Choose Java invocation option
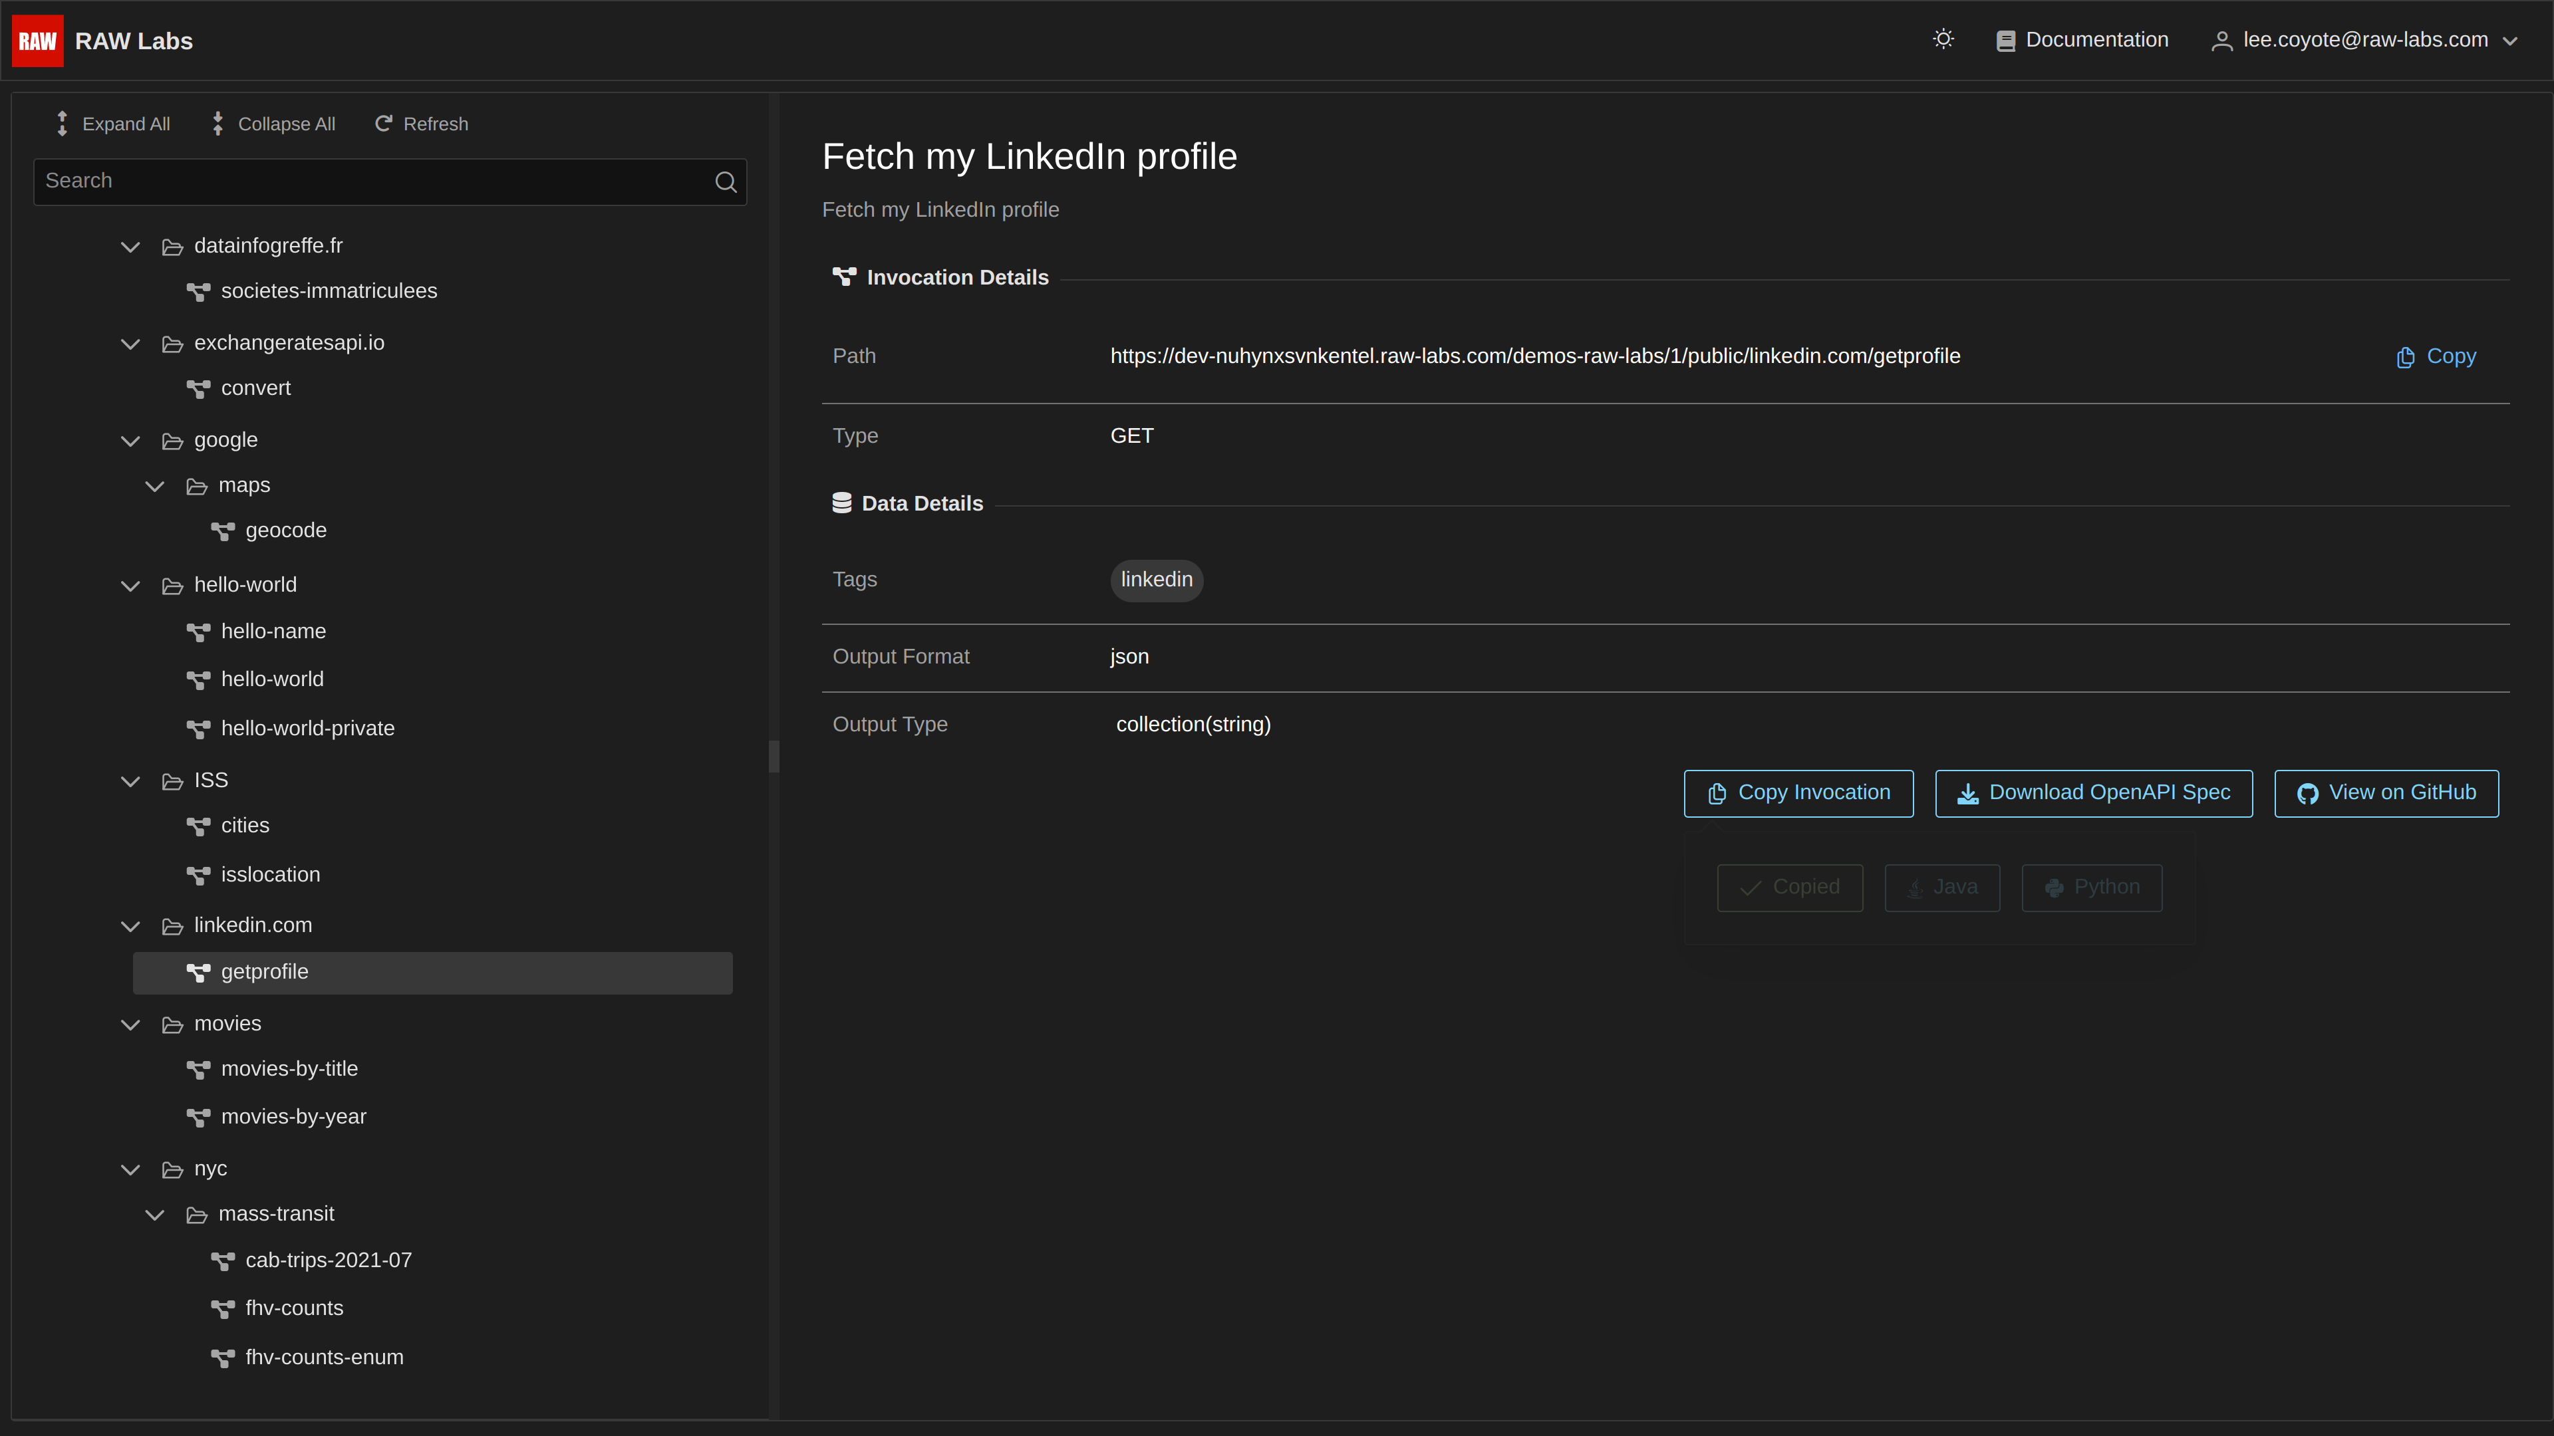 (x=1942, y=888)
